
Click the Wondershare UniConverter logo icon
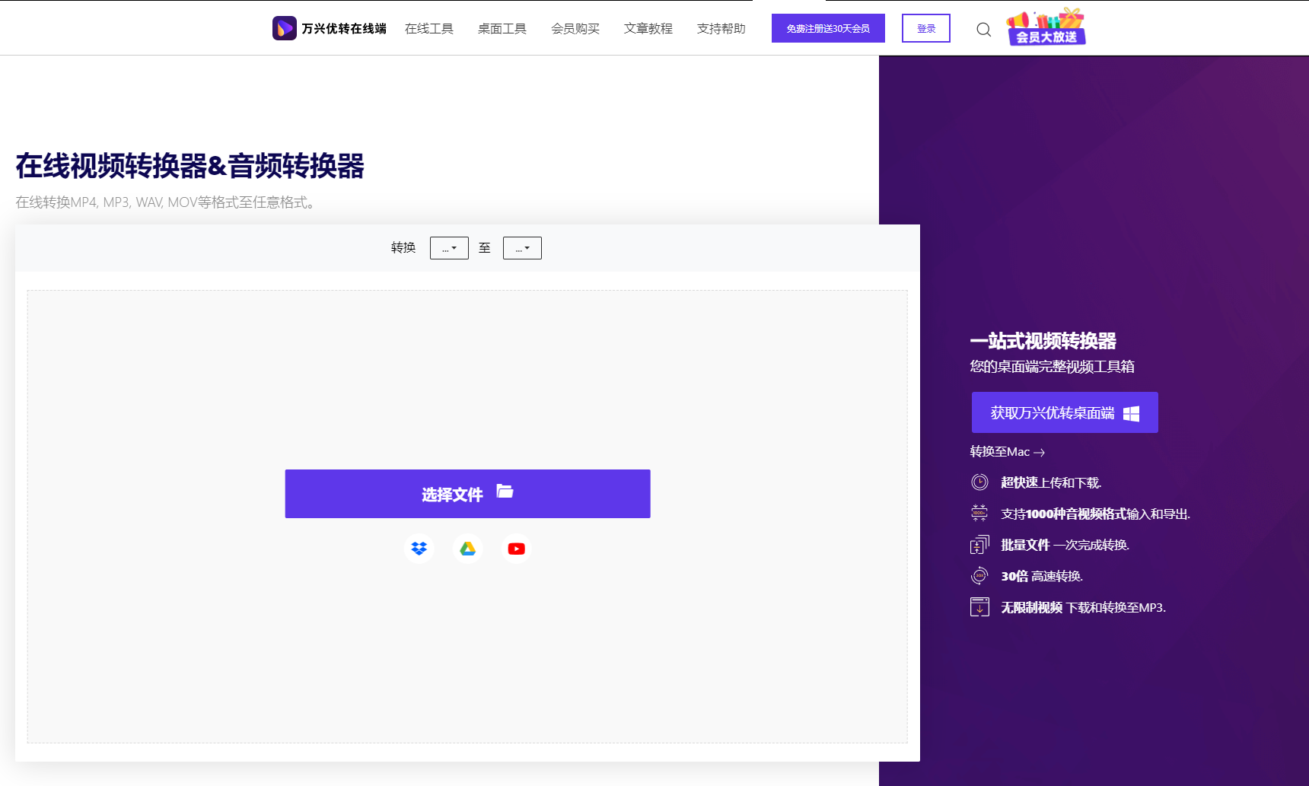tap(285, 27)
